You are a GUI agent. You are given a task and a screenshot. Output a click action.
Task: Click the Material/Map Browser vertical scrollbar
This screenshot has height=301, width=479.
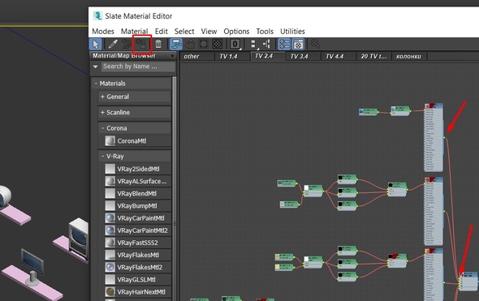coord(175,189)
